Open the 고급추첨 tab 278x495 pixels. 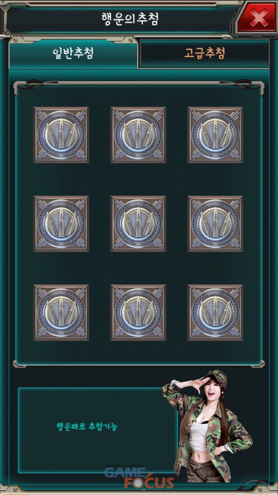205,53
